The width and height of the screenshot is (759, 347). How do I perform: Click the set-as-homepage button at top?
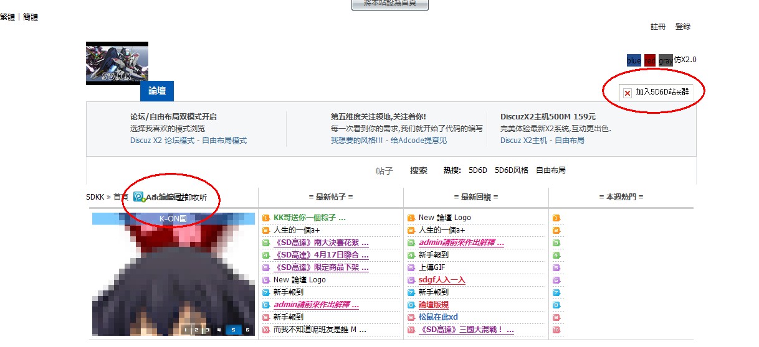coord(390,4)
